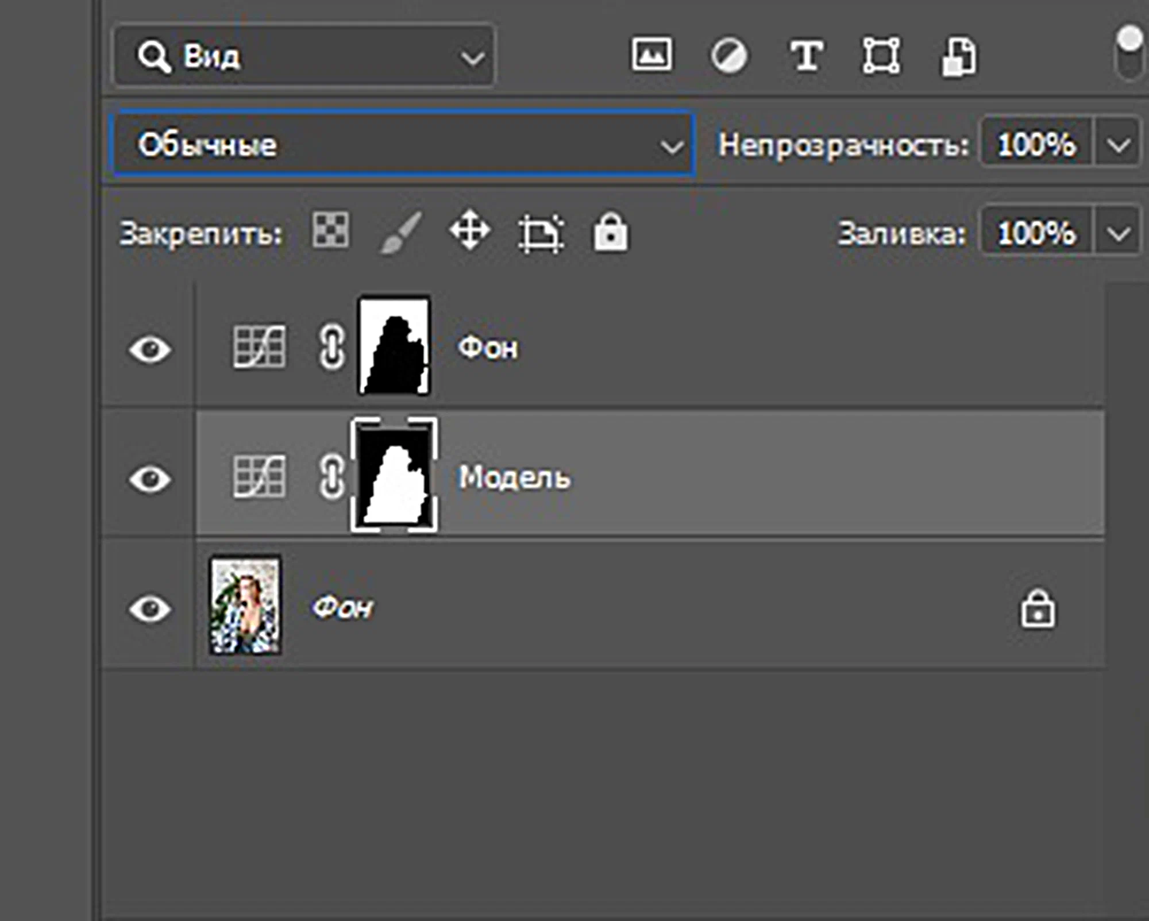Filter layers by pixel layer icon
This screenshot has width=1149, height=921.
[x=651, y=56]
